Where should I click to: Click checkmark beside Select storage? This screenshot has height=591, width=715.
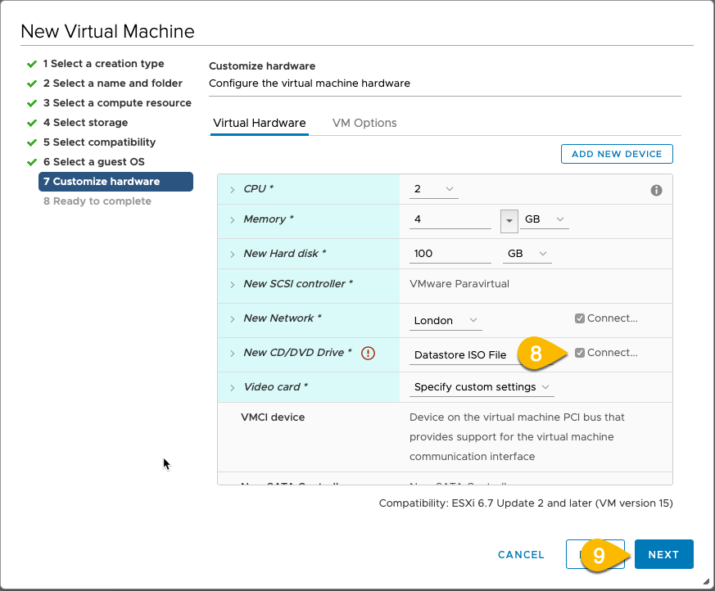pos(32,123)
